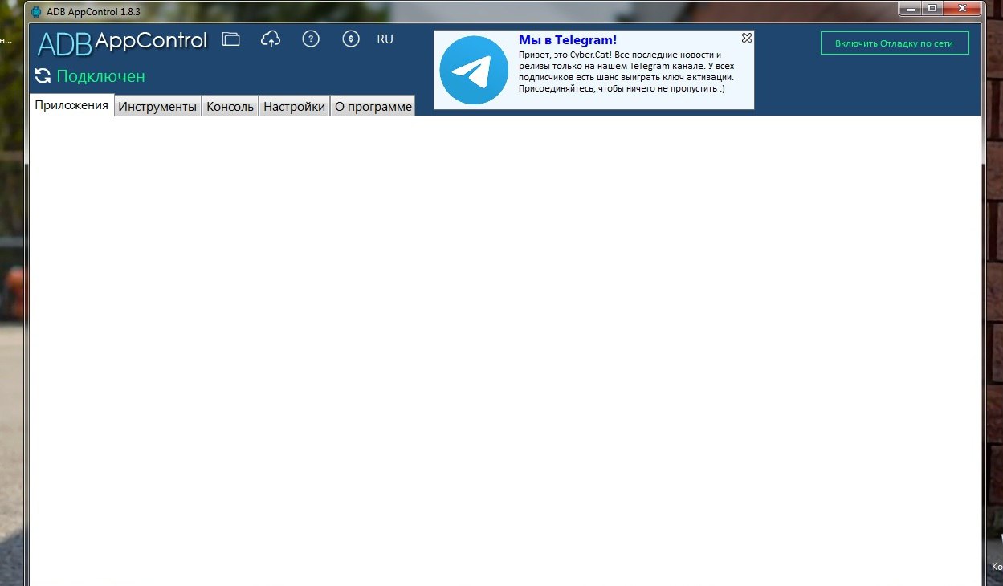Viewport: 1003px width, 586px height.
Task: Minimize the ADB AppControl window
Action: [x=910, y=9]
